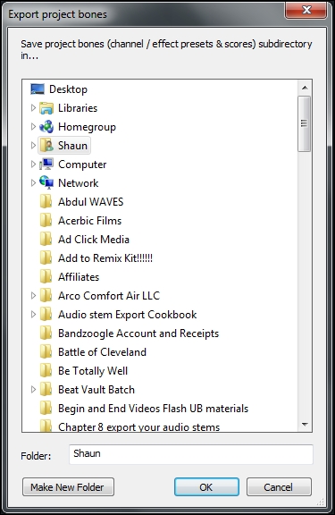Confirm the export with OK

pos(206,486)
